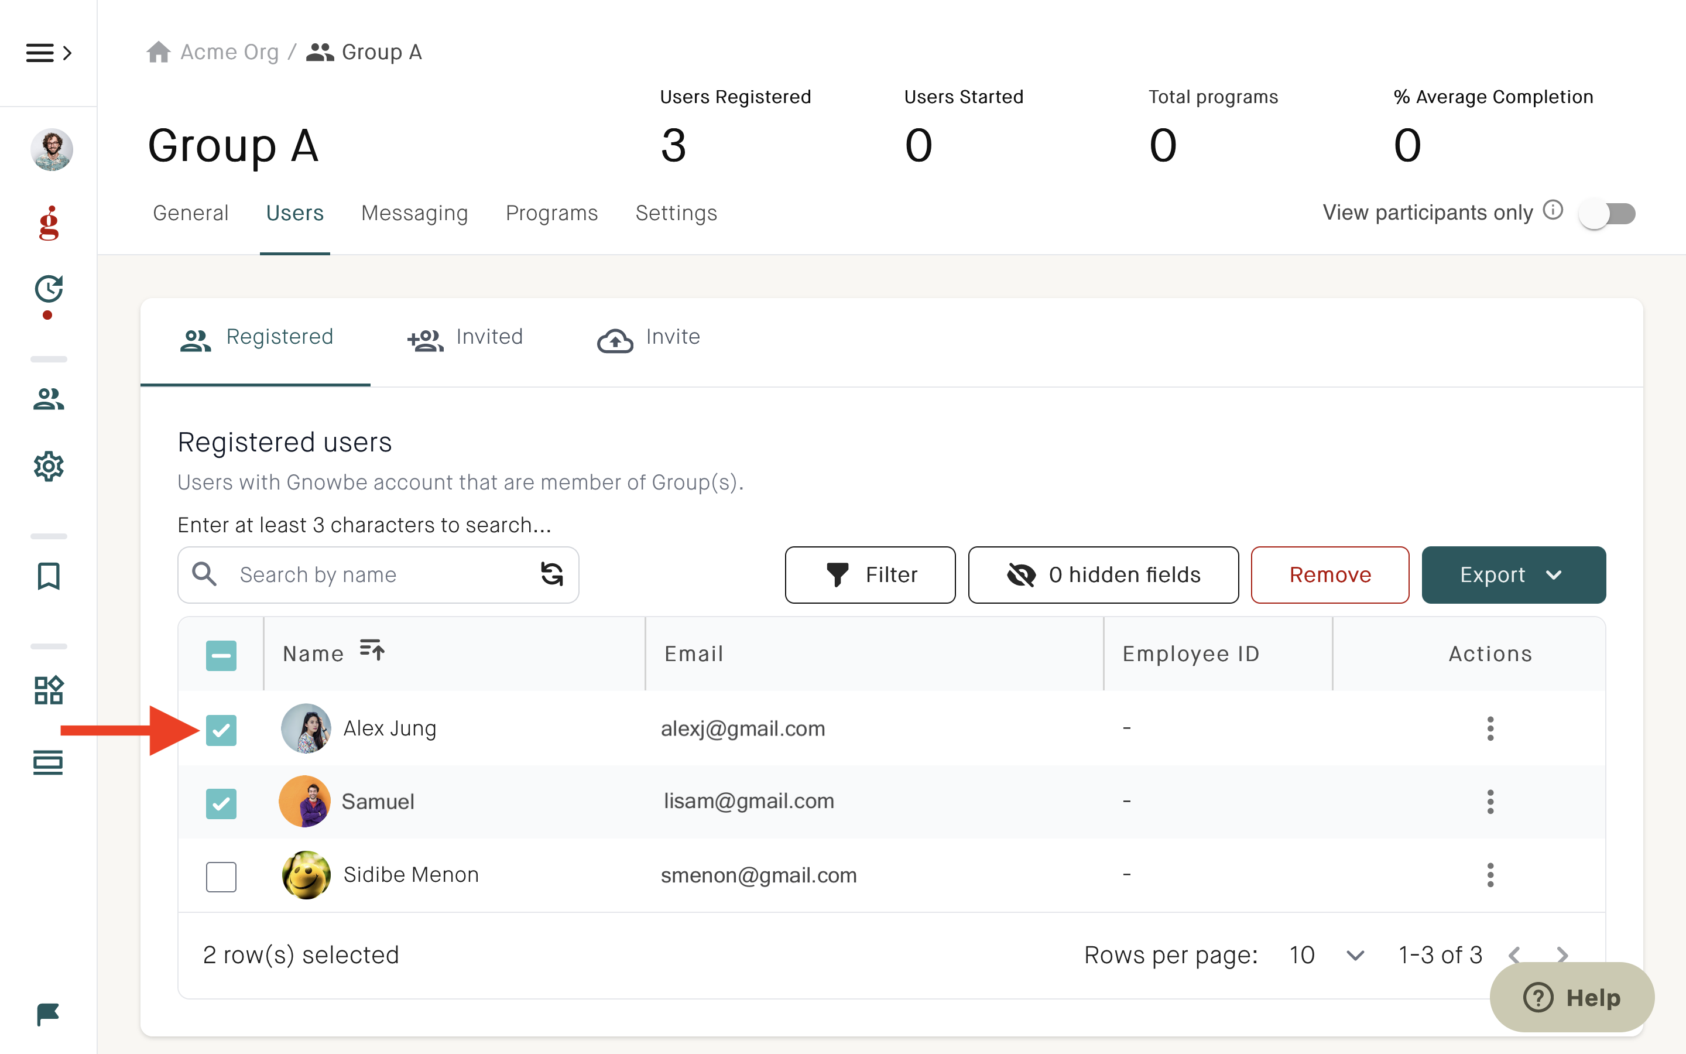Image resolution: width=1686 pixels, height=1054 pixels.
Task: Click the name Sidibe Menon
Action: [411, 874]
